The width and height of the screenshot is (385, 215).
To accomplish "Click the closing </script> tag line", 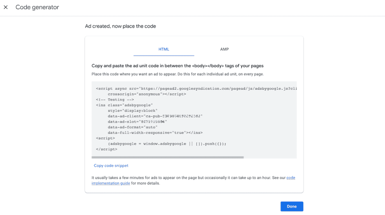I will (x=106, y=149).
